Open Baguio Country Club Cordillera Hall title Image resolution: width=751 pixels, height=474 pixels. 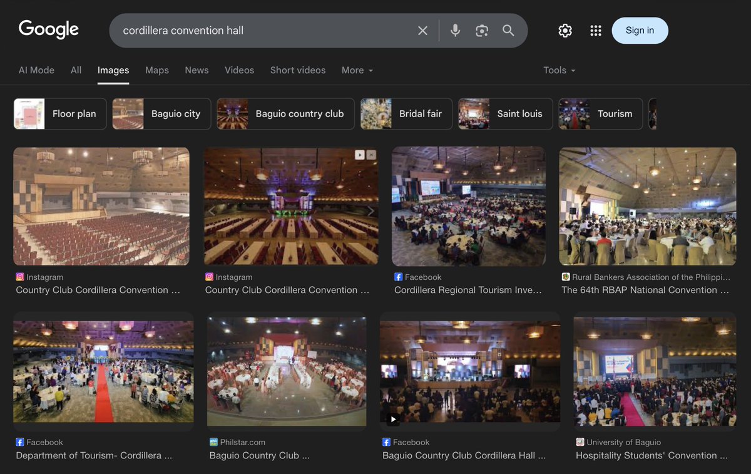click(464, 455)
